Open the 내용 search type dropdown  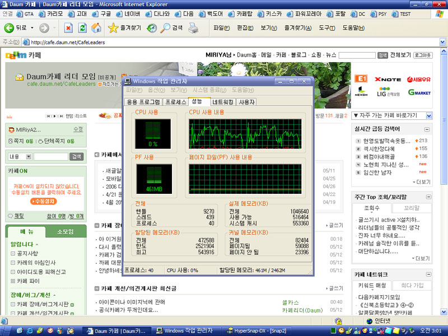(30, 157)
